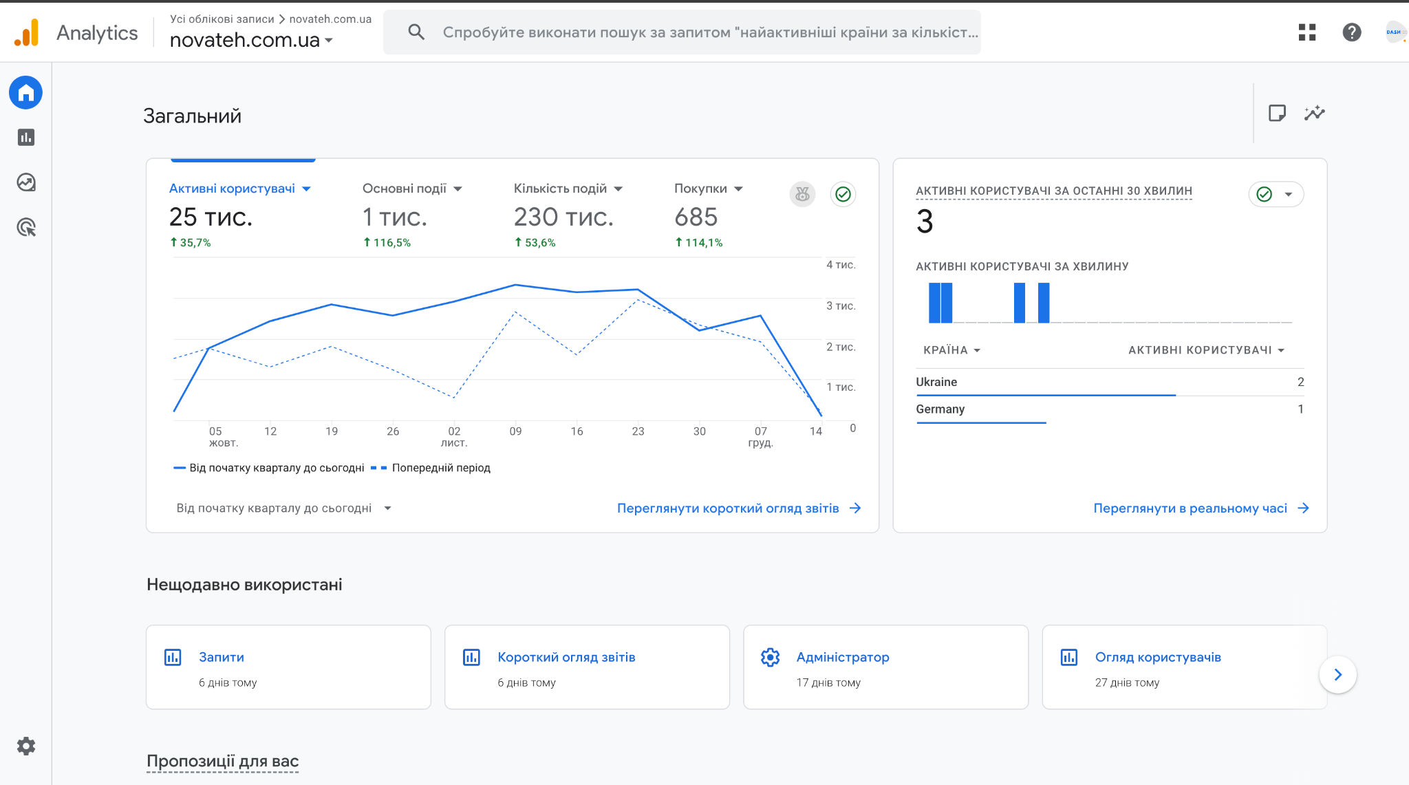1409x785 pixels.
Task: Click the customize note icon near Insights
Action: (1277, 114)
